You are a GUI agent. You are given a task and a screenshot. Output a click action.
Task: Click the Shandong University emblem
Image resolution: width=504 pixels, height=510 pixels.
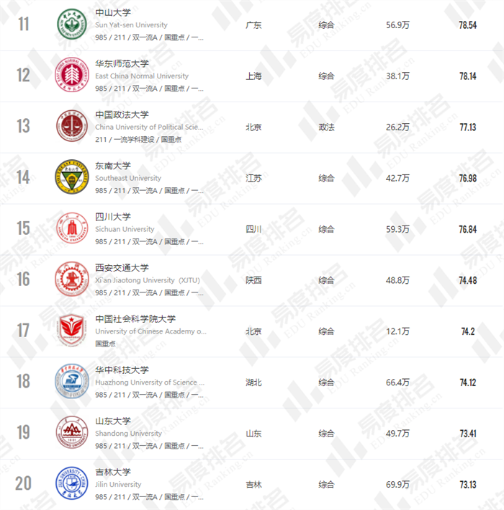[72, 433]
